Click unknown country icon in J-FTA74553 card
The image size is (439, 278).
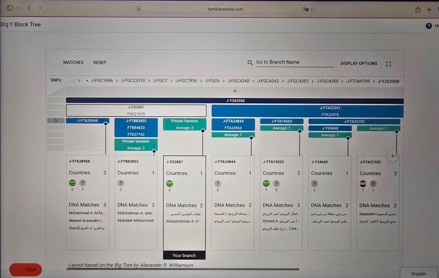click(276, 184)
